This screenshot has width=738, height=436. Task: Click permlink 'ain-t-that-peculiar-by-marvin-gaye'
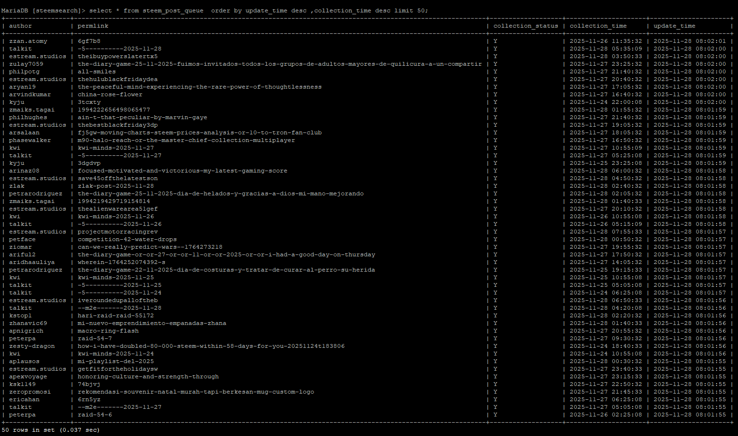tap(143, 117)
